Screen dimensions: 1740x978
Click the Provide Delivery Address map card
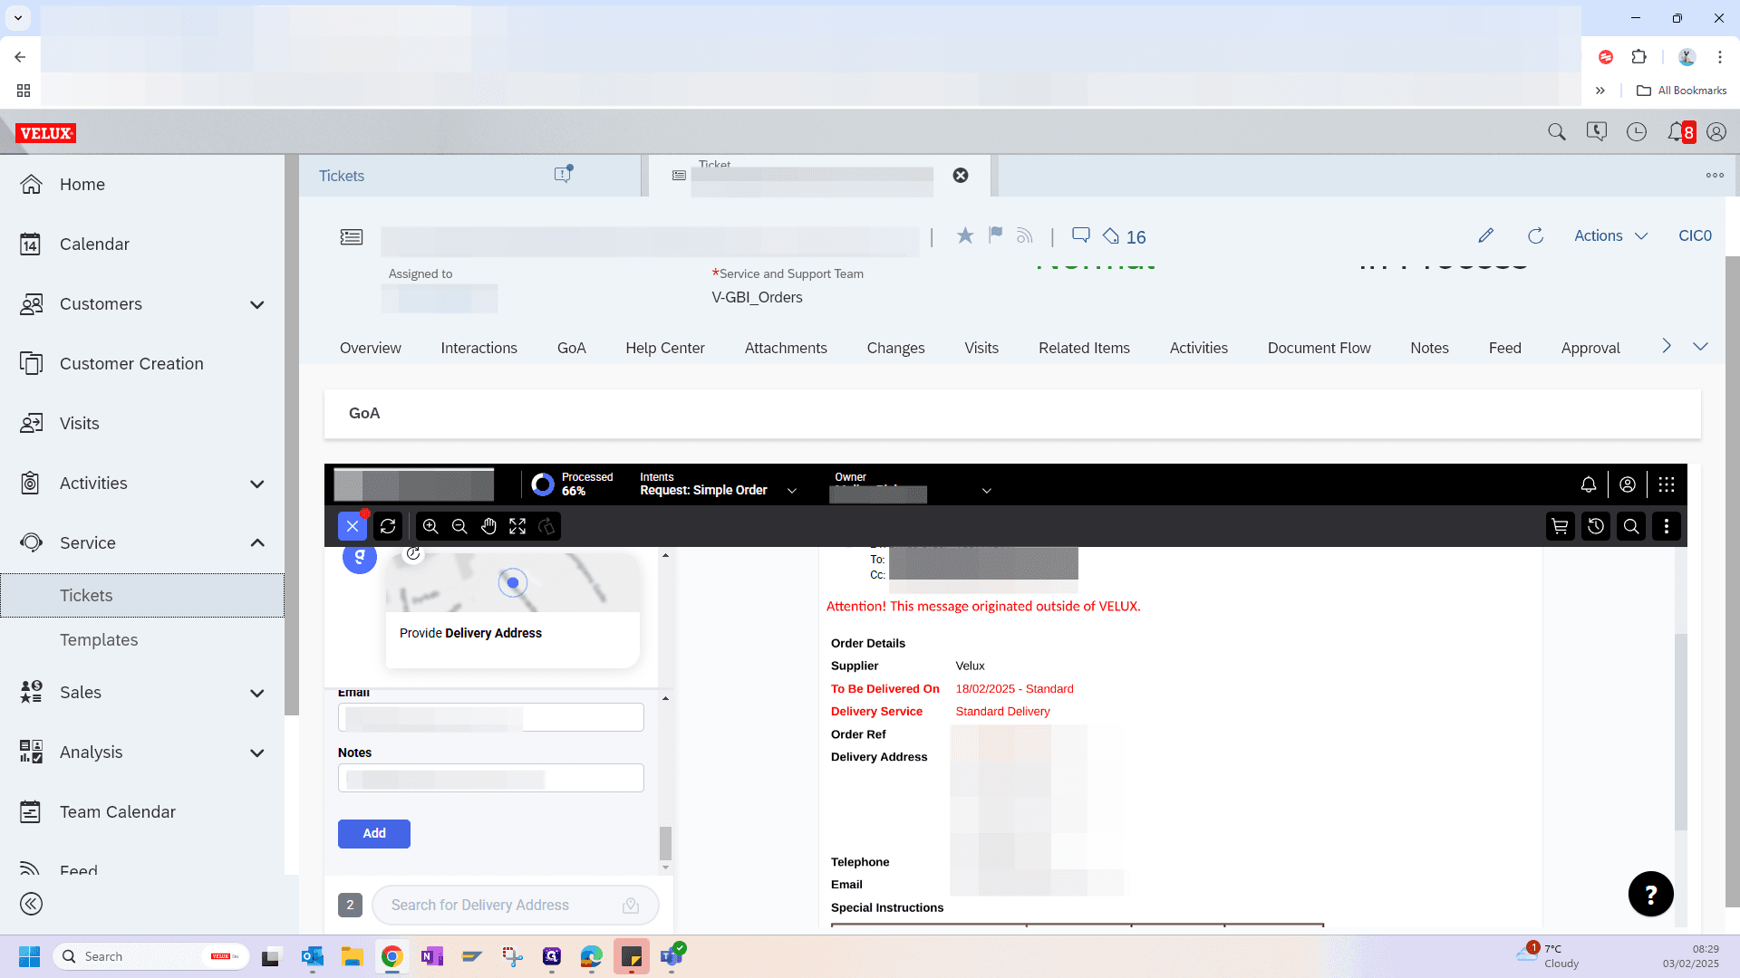pos(513,611)
